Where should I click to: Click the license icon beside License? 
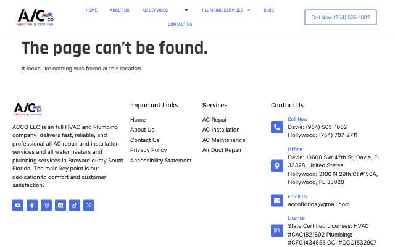click(x=277, y=230)
